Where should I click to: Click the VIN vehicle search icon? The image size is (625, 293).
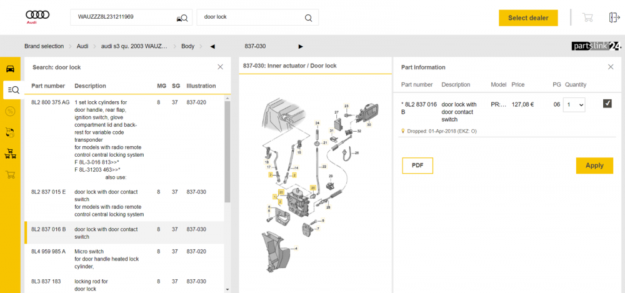pyautogui.click(x=182, y=17)
